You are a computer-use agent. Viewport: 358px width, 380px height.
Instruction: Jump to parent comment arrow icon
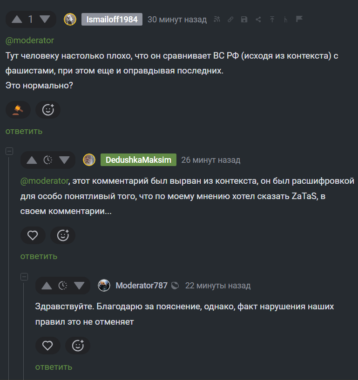point(272,19)
